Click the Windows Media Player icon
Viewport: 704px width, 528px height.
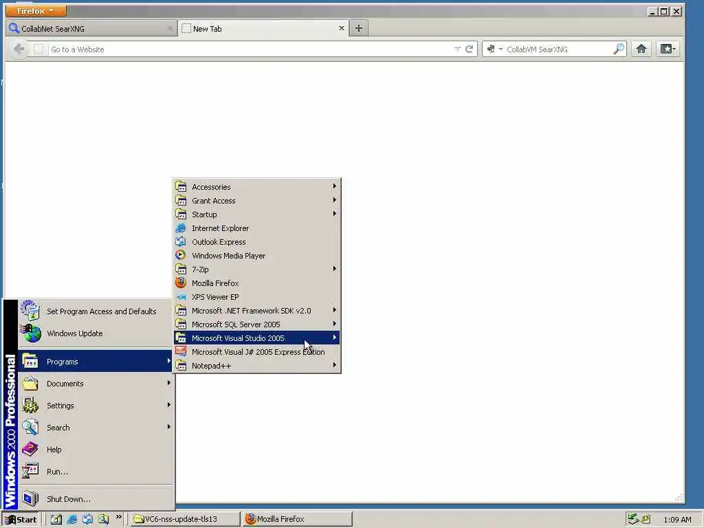tap(181, 255)
